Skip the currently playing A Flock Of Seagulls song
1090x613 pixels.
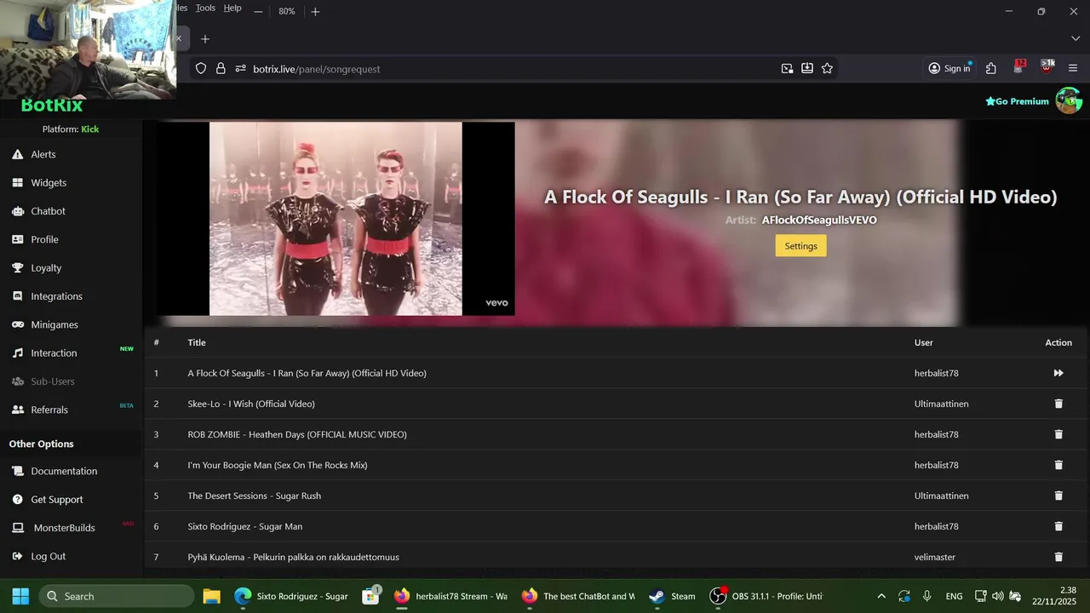click(1058, 373)
